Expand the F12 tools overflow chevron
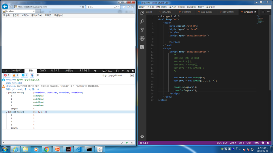The image size is (273, 153). tap(95, 71)
